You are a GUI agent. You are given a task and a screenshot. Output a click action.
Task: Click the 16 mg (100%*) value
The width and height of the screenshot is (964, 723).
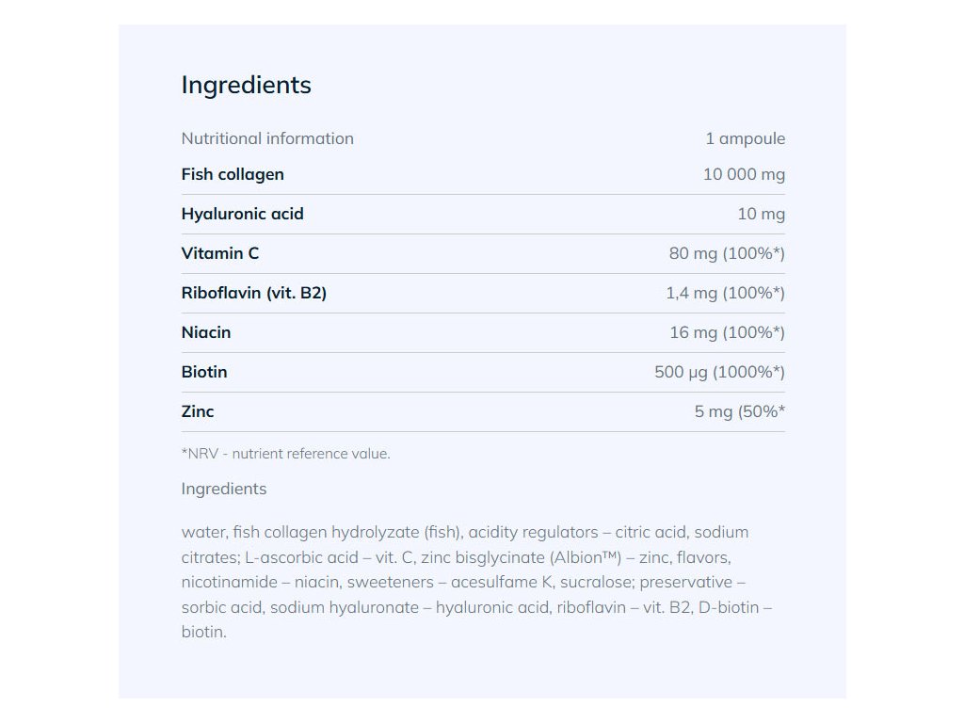click(x=728, y=332)
